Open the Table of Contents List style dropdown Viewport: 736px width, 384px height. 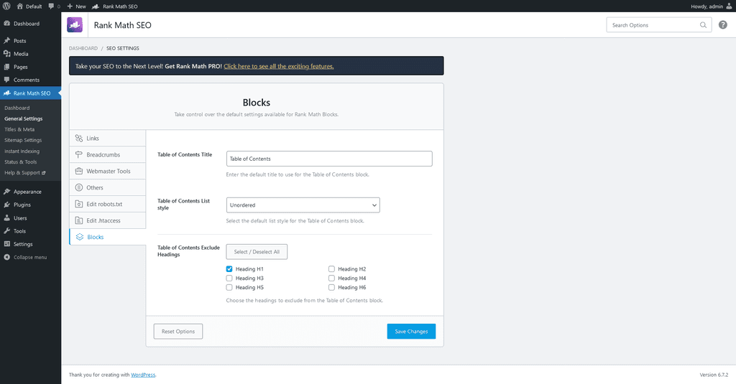303,205
